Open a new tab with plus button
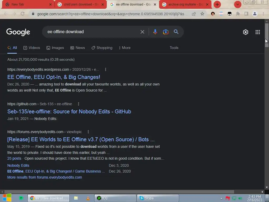Screen dimensions: 269x202 [x=217, y=4]
